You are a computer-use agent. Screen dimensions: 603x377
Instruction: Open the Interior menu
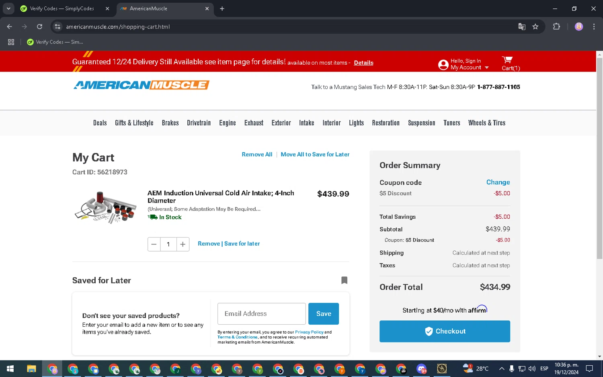[x=331, y=123]
